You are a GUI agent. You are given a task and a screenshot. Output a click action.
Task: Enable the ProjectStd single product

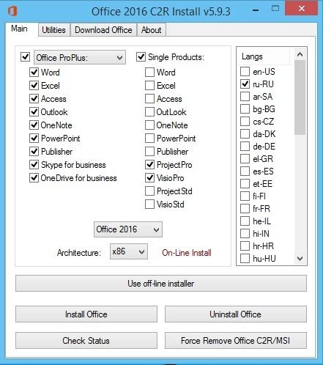click(149, 191)
